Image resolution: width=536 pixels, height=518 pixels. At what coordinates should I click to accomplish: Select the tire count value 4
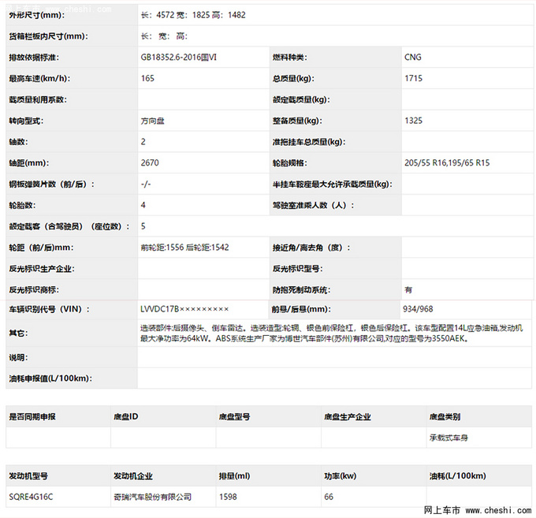coord(143,205)
